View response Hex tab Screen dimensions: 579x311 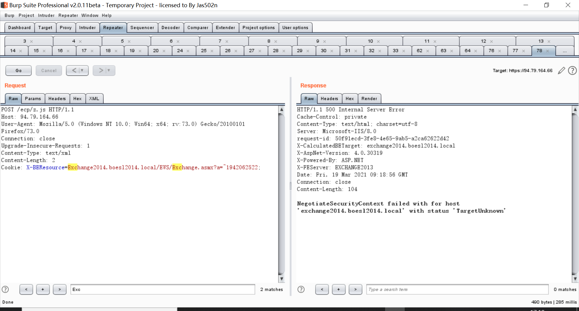pyautogui.click(x=350, y=99)
